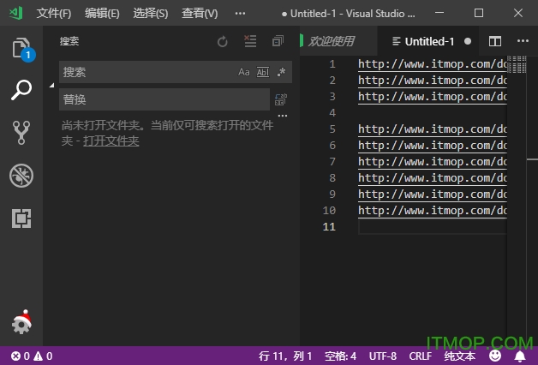Refresh the search results
538x365 pixels.
223,41
